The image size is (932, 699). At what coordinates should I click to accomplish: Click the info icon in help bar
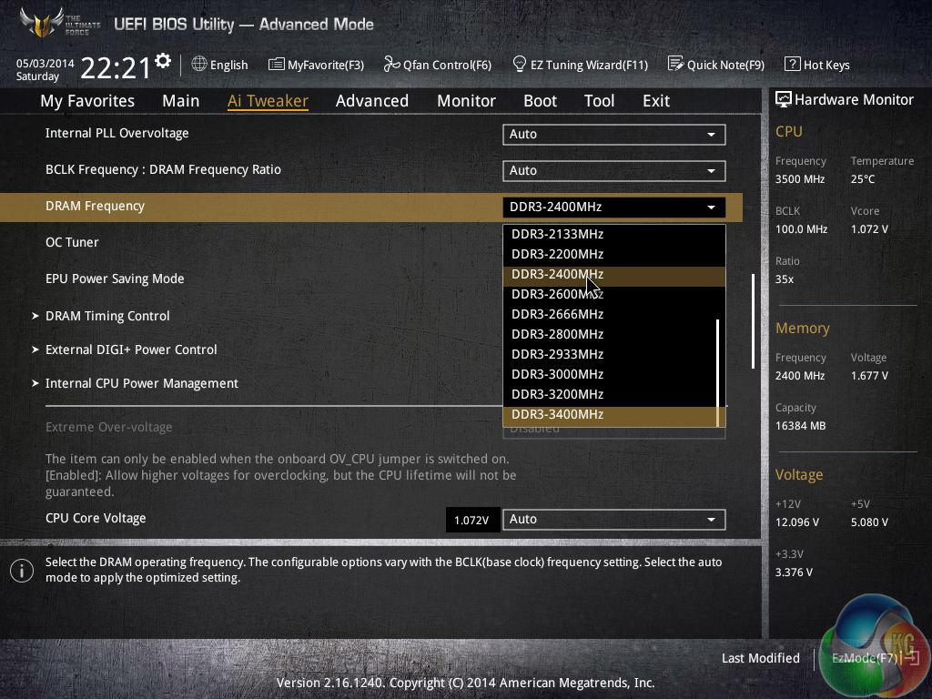coord(21,571)
